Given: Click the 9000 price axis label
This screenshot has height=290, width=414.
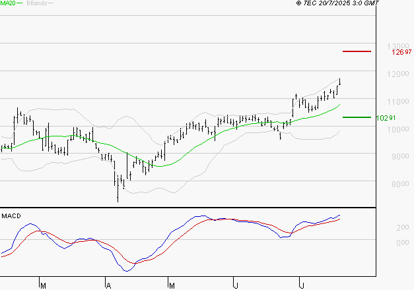Looking at the screenshot, I should click(x=400, y=157).
